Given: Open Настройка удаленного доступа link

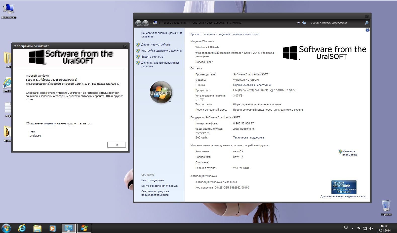Looking at the screenshot, I should click(x=161, y=51).
